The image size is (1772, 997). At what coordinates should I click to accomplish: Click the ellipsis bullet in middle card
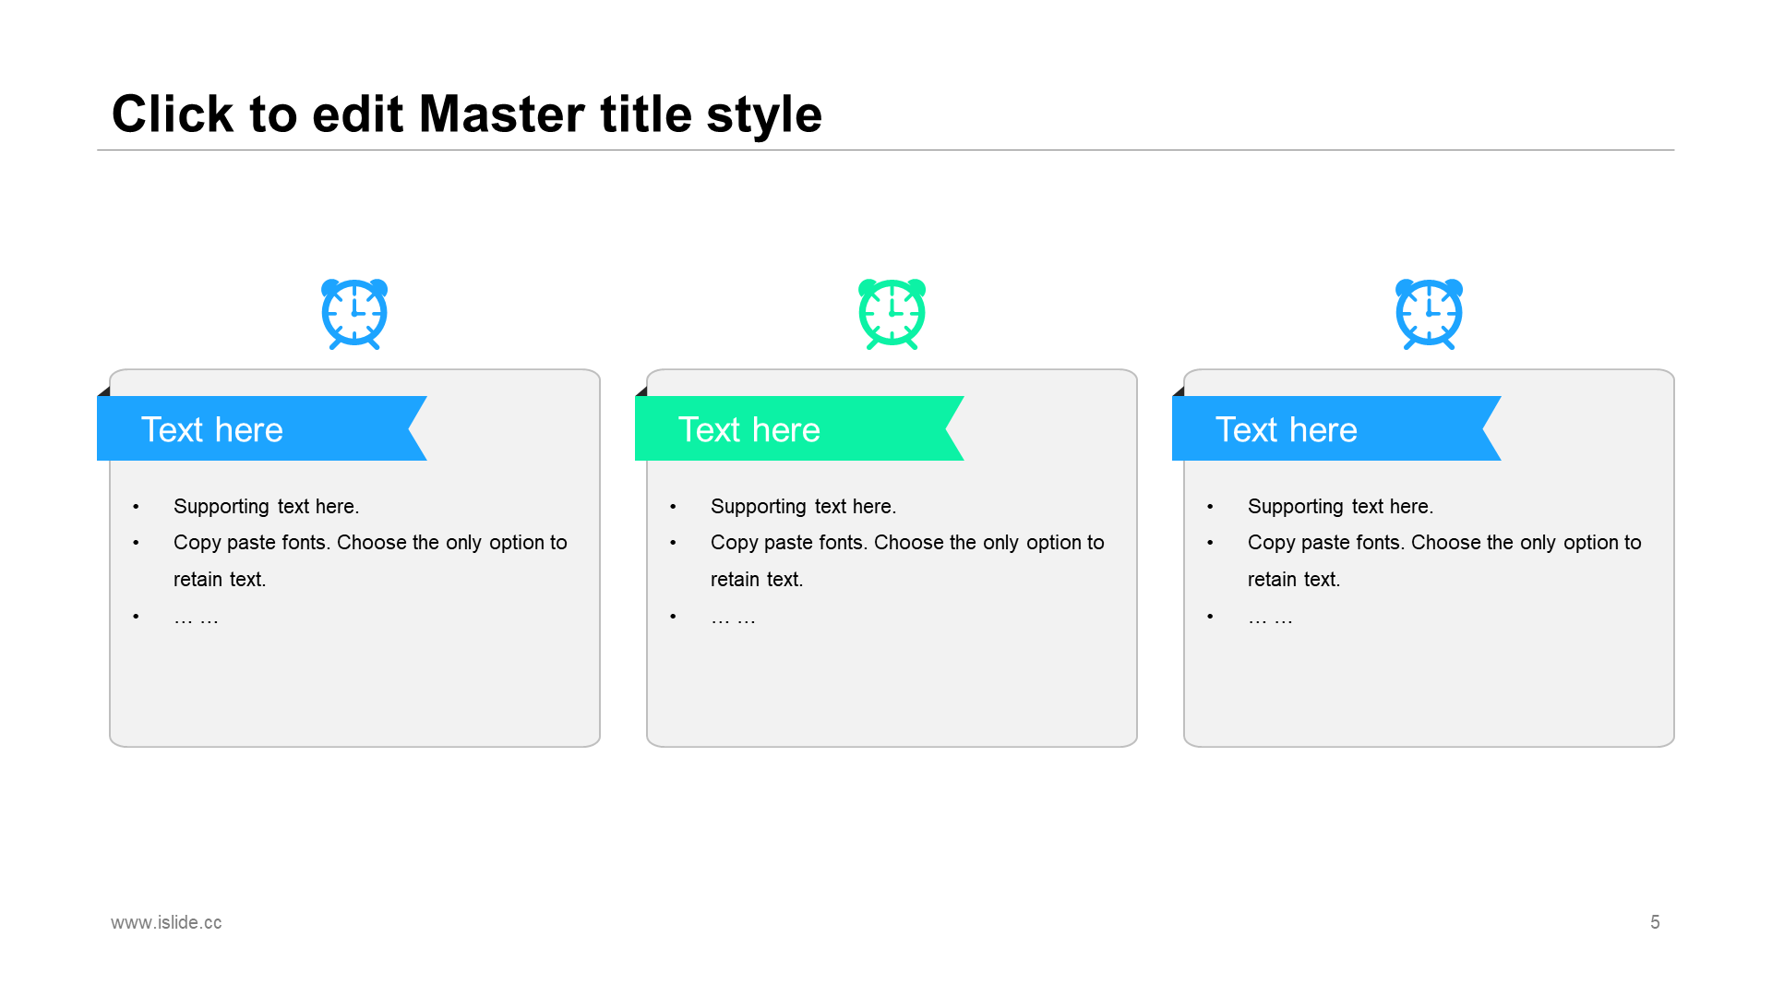[734, 617]
